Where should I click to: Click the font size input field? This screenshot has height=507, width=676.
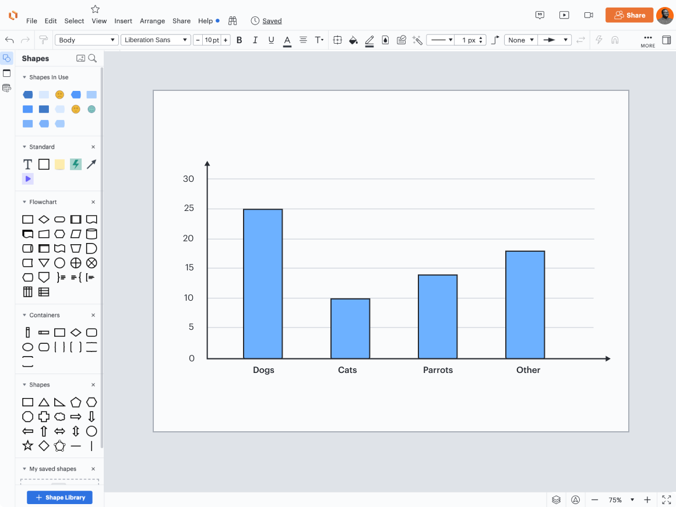[212, 40]
